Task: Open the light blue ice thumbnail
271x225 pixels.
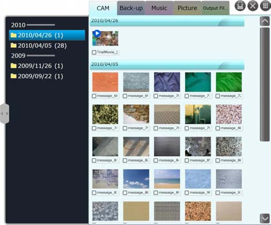Action: coord(198,179)
